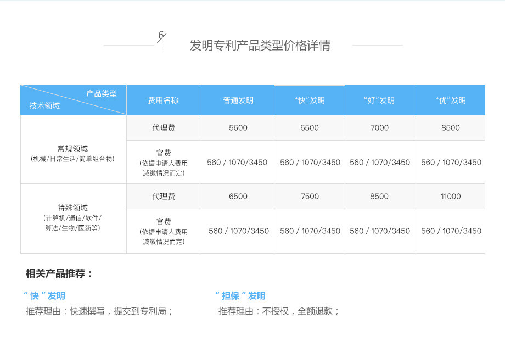Click the text 推荐理由：不授权，全额退款
Screen dimensions: 505x358
click(279, 311)
